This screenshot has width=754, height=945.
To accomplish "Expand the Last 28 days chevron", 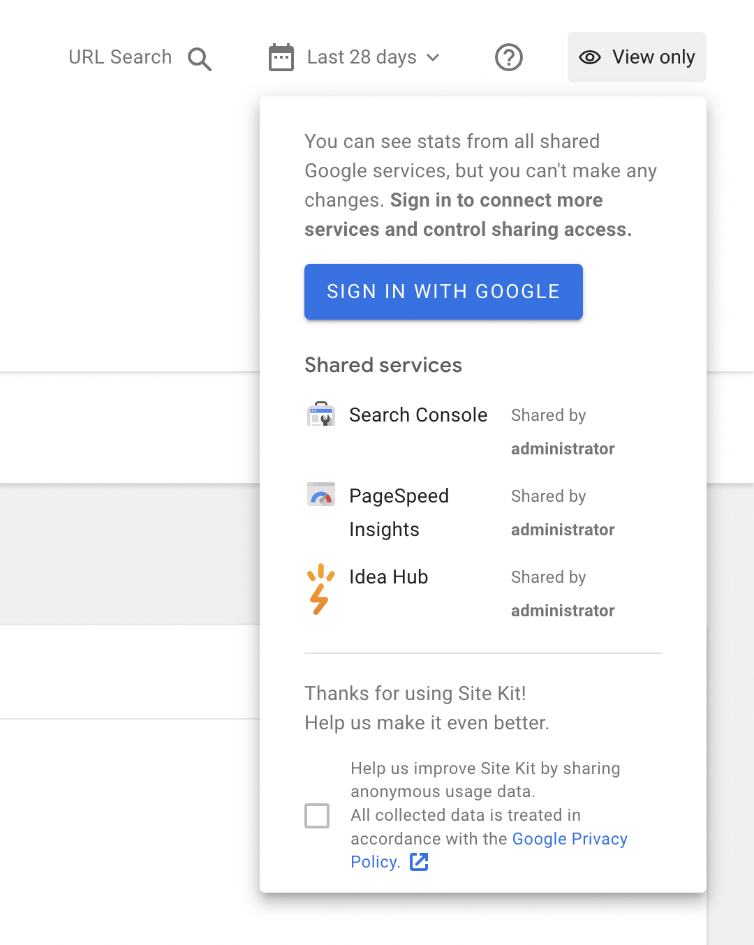I will point(434,57).
